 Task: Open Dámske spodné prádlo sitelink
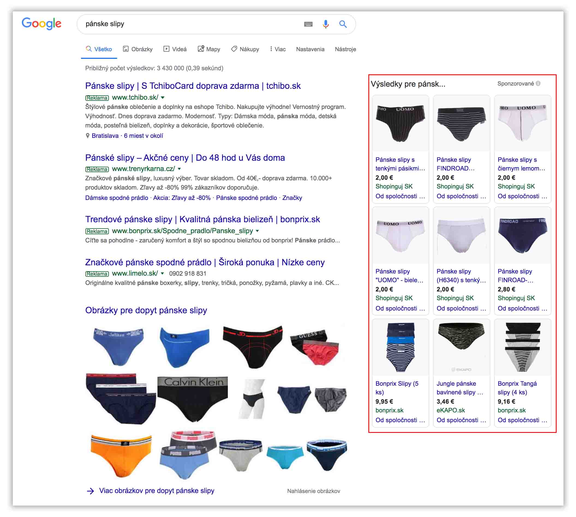click(x=117, y=198)
